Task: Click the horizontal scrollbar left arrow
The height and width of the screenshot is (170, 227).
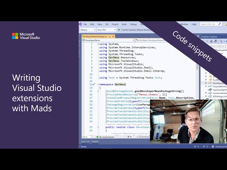Action: point(137,137)
